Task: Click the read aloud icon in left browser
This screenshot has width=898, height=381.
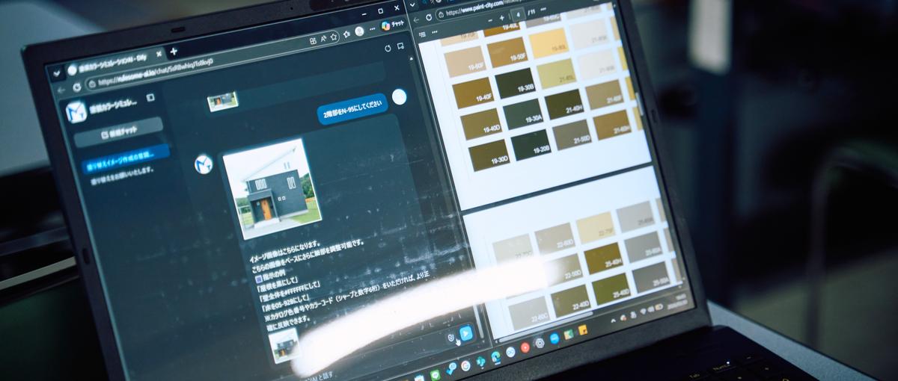Action: [x=324, y=38]
